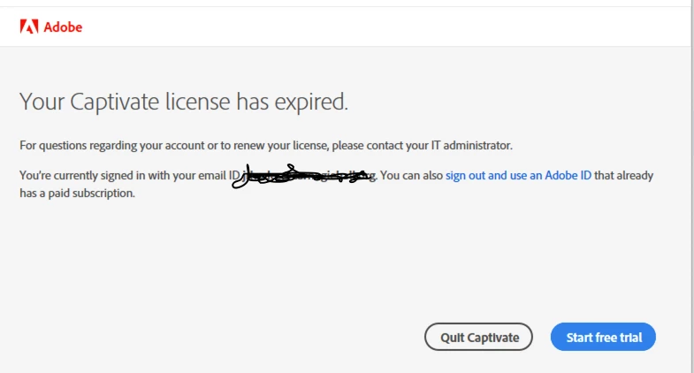Viewport: 694px width, 373px height.
Task: Click the text "You're currently signed in with your email ID"
Action: [x=130, y=176]
